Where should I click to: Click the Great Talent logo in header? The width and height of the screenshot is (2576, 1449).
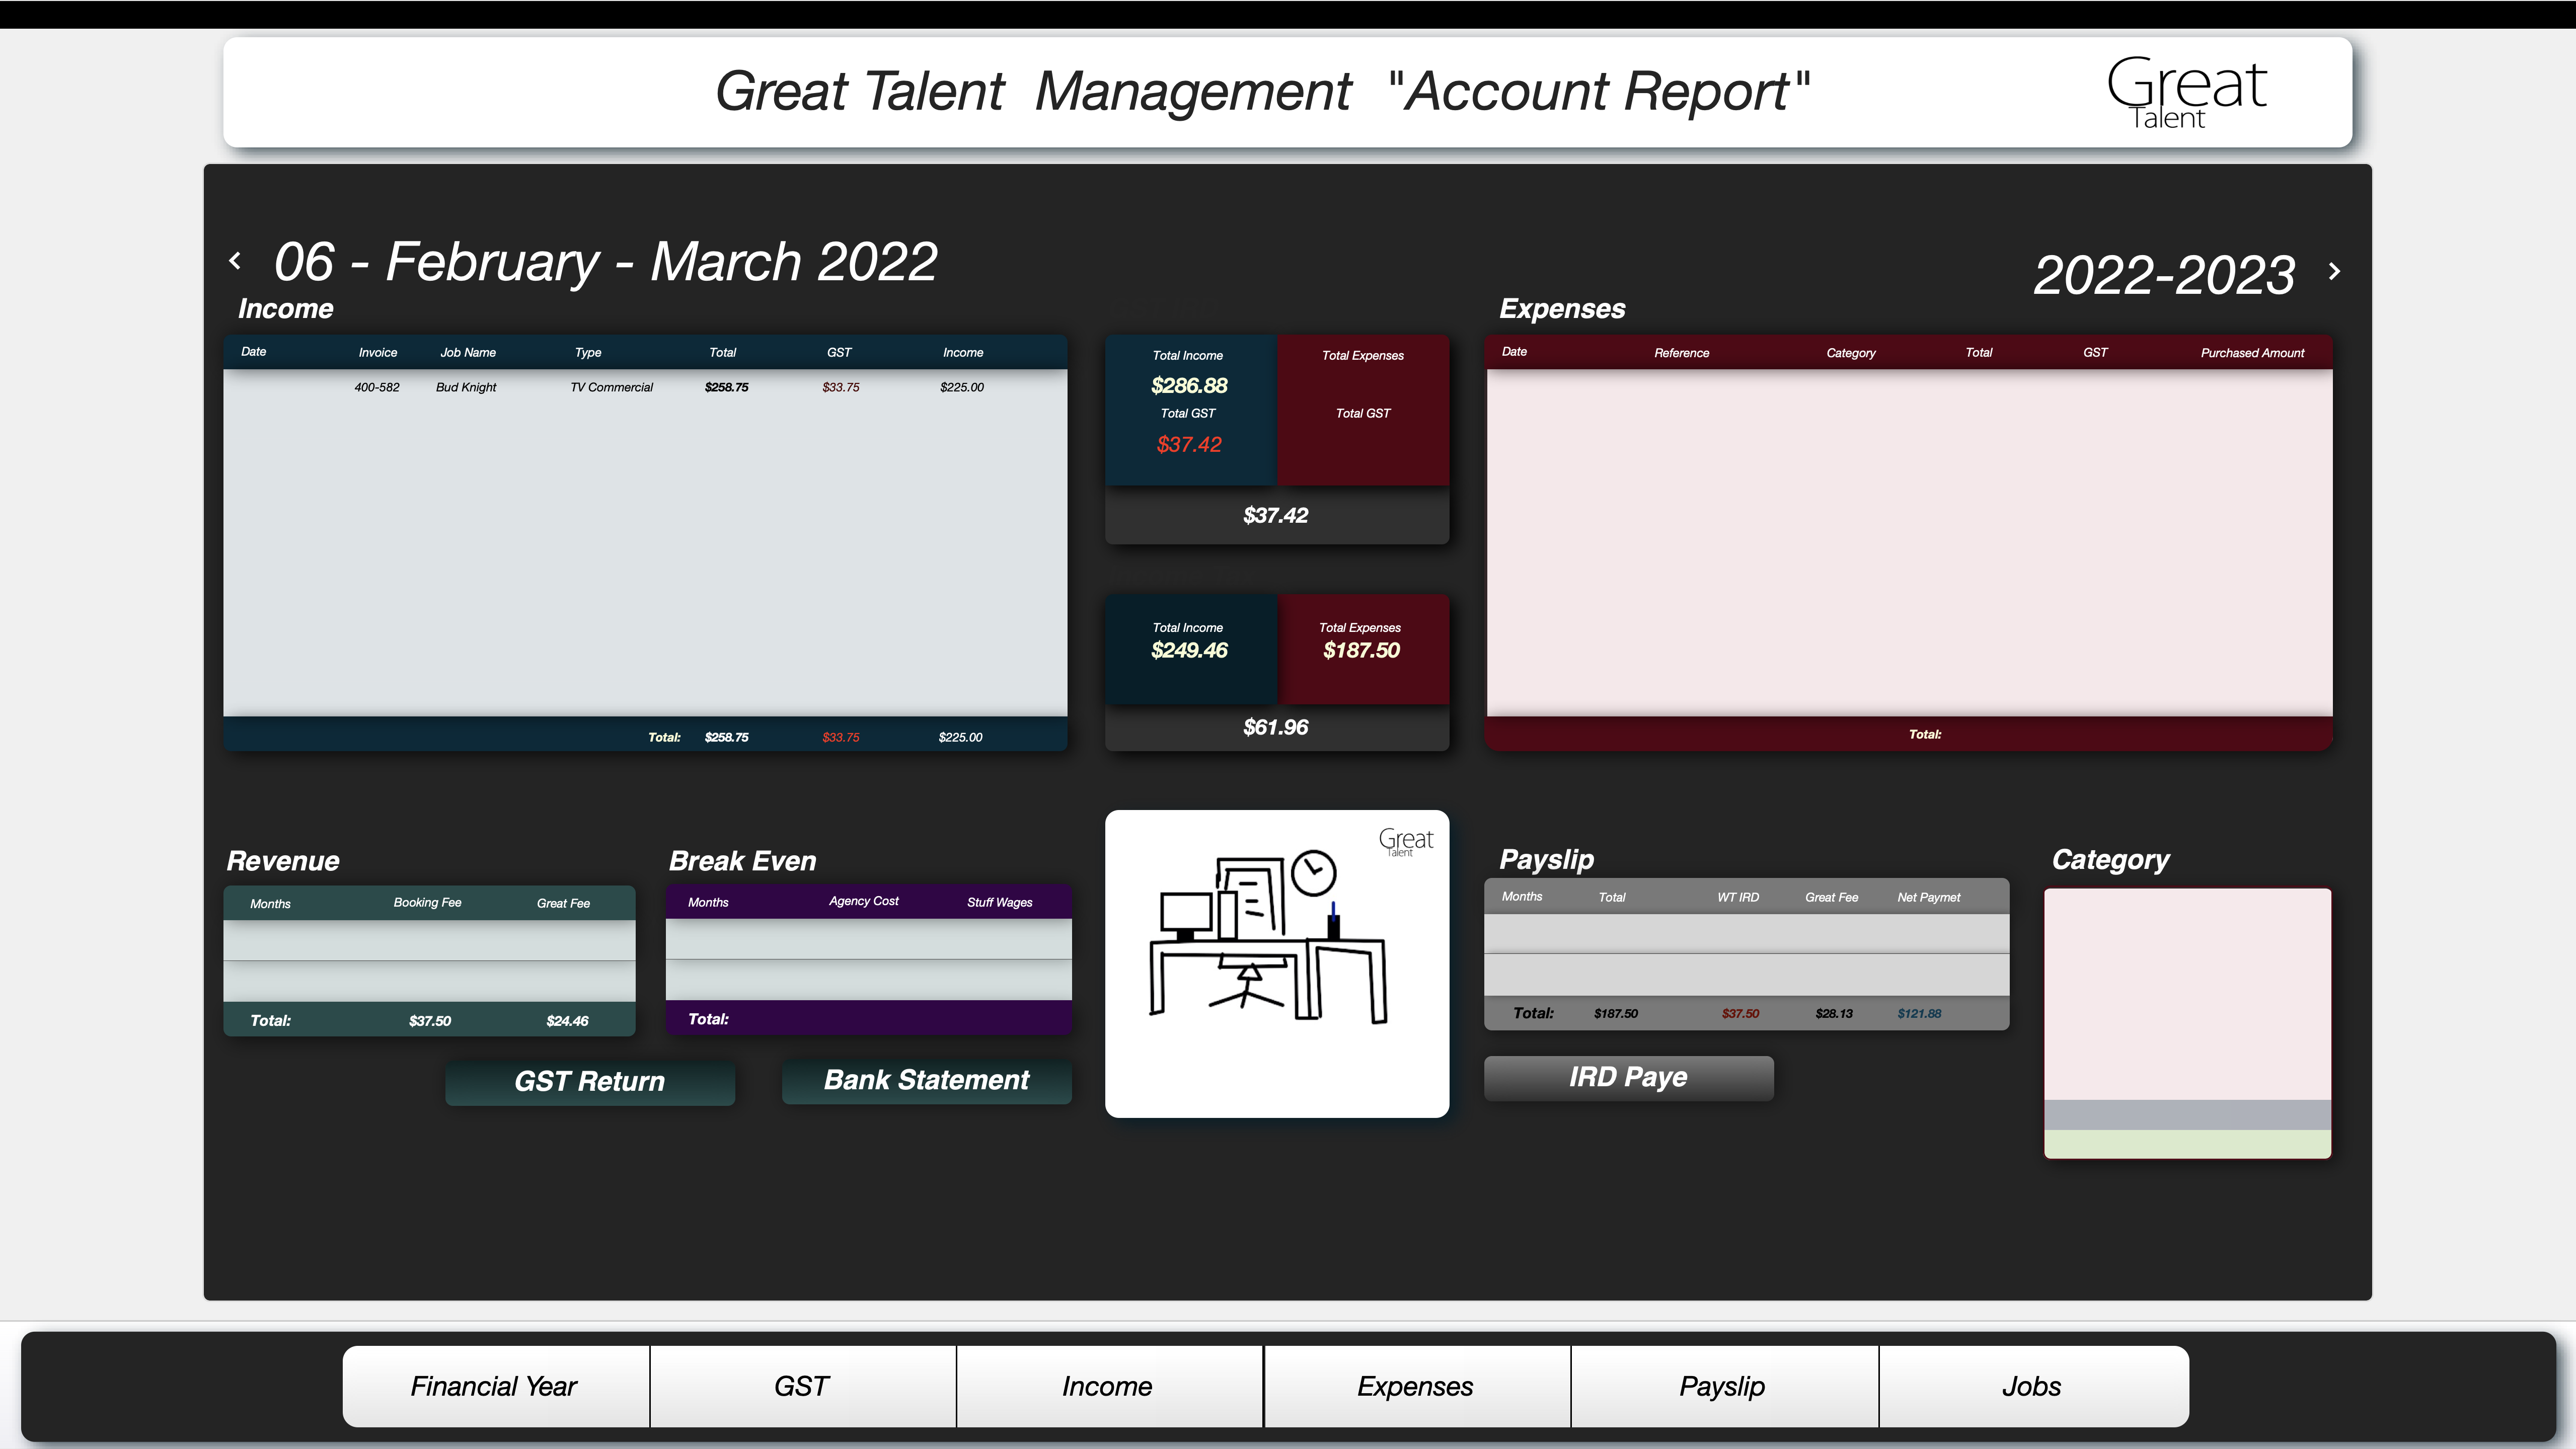[x=2187, y=92]
